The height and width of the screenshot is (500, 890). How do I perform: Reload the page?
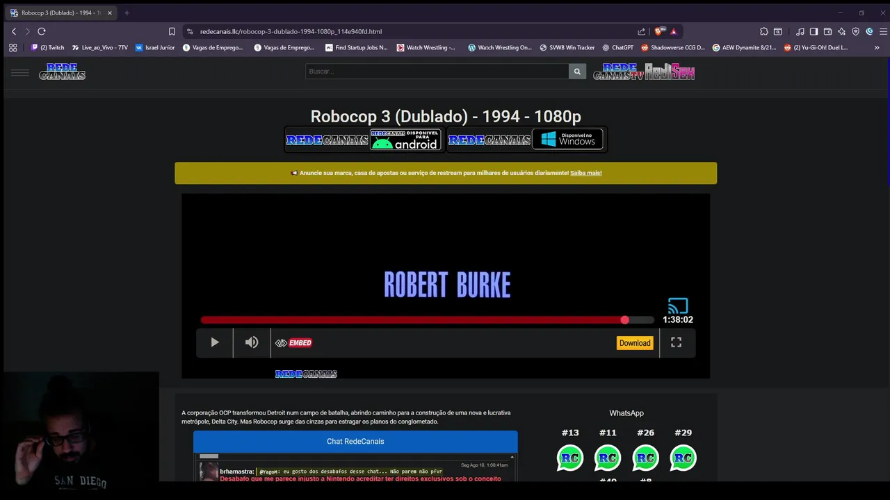[42, 31]
